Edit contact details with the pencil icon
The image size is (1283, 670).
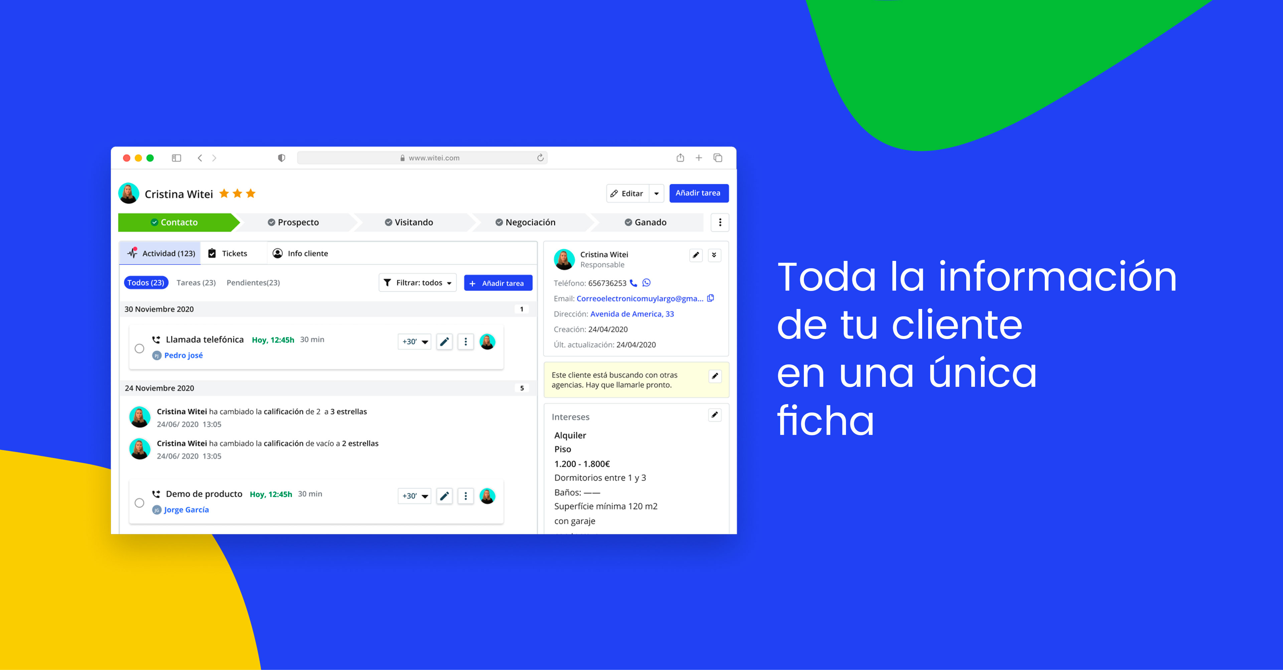(x=695, y=255)
